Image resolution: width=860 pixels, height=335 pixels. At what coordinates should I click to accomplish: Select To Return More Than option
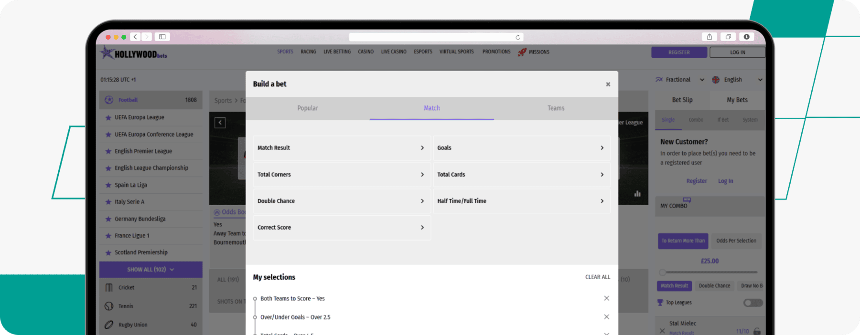coord(683,241)
